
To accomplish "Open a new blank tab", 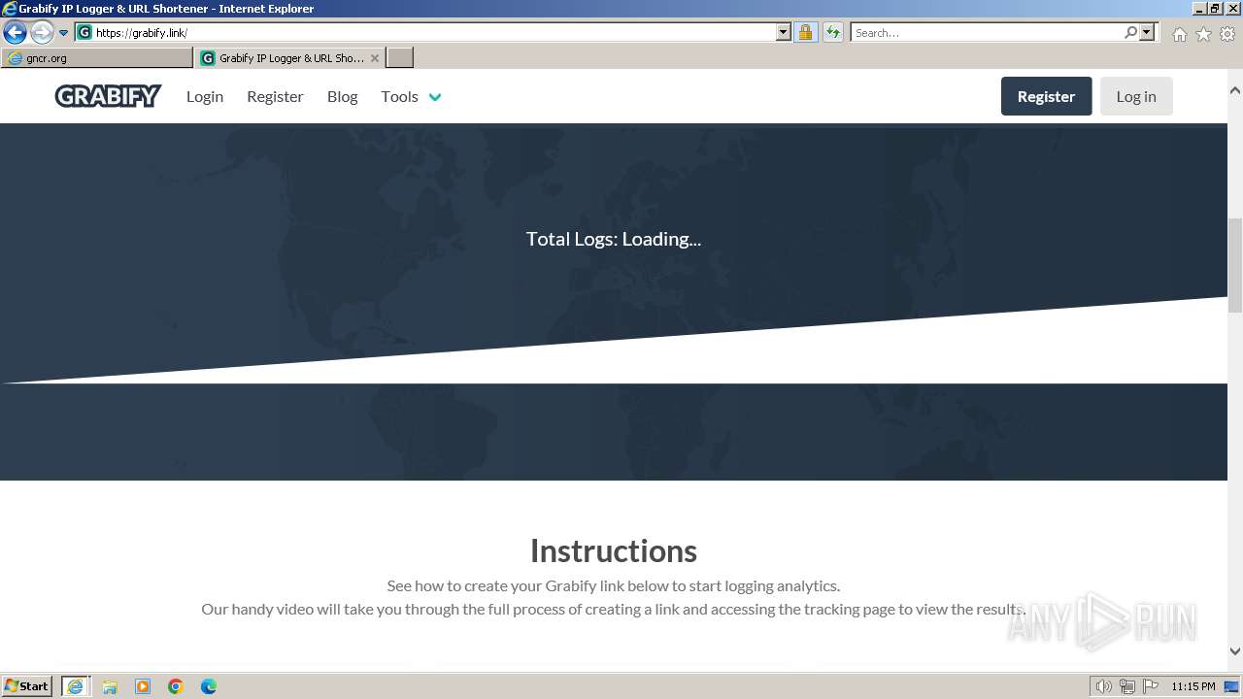I will 400,58.
